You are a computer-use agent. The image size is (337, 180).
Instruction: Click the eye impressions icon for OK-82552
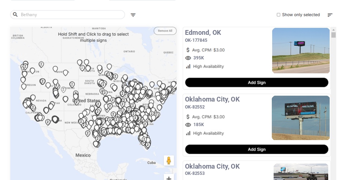click(x=188, y=125)
